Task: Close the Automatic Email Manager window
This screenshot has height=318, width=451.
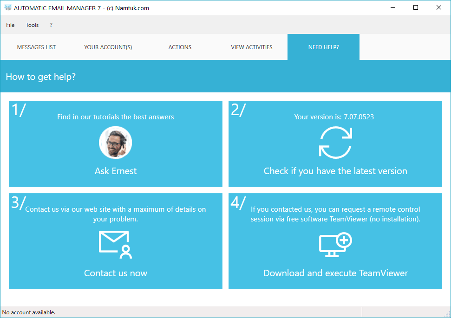Action: (x=438, y=8)
